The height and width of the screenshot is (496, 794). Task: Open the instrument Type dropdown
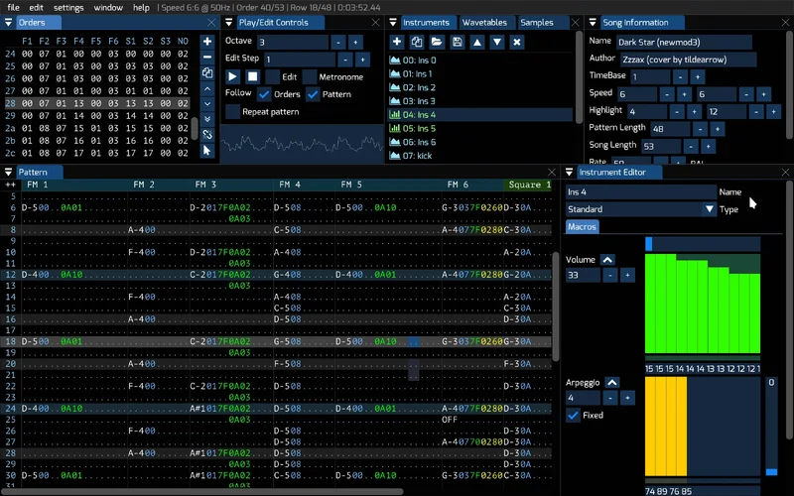(709, 209)
